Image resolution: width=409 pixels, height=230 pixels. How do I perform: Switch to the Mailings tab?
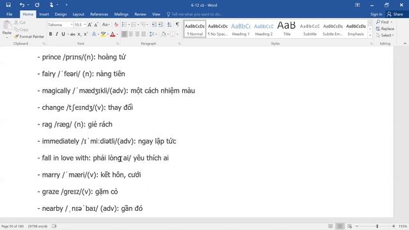tap(121, 14)
